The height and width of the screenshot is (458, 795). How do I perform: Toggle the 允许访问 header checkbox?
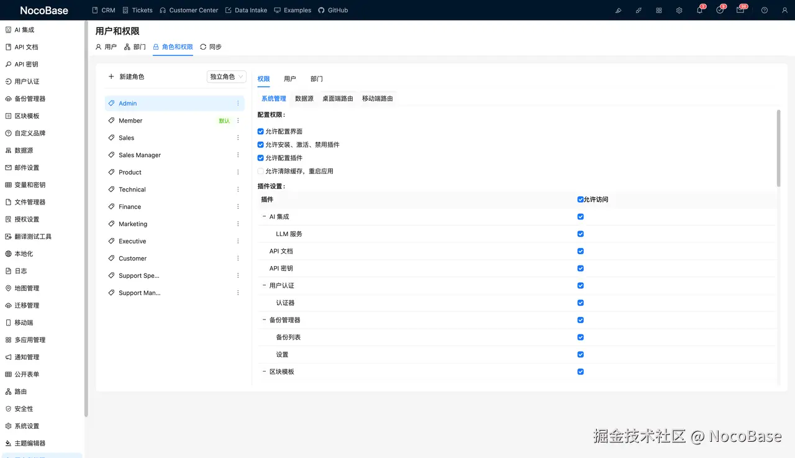coord(580,199)
